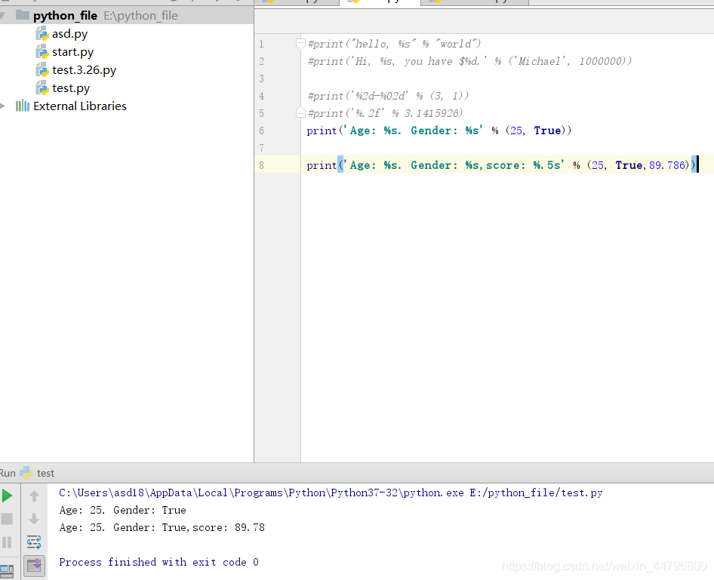
Task: Click the %.5s format specifier on line 8
Action: (x=547, y=165)
